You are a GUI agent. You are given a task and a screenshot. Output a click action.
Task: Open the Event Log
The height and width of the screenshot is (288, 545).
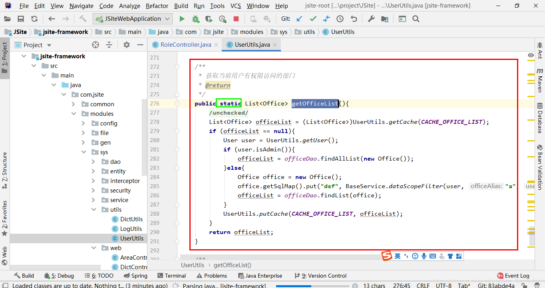tap(513, 276)
